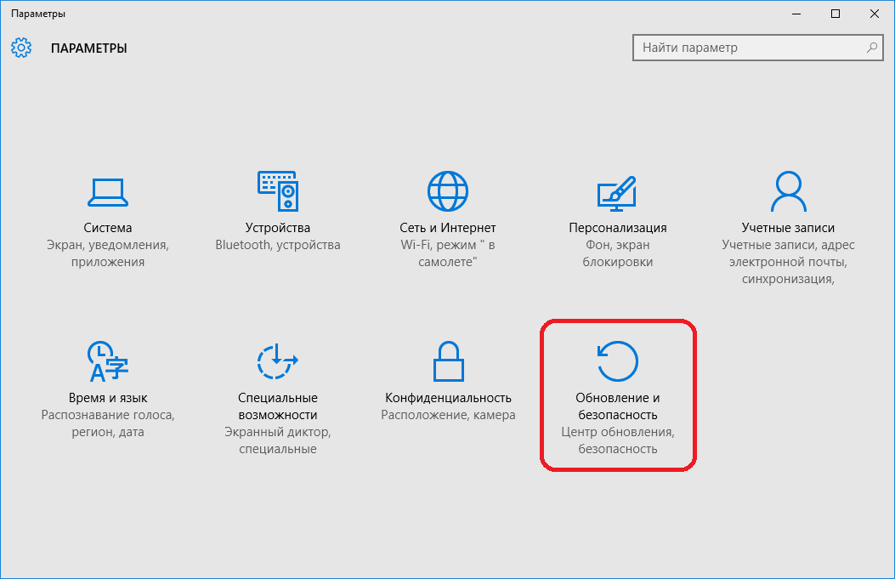This screenshot has height=579, width=895.
Task: Select the Обновление и безопасность title
Action: pyautogui.click(x=618, y=406)
